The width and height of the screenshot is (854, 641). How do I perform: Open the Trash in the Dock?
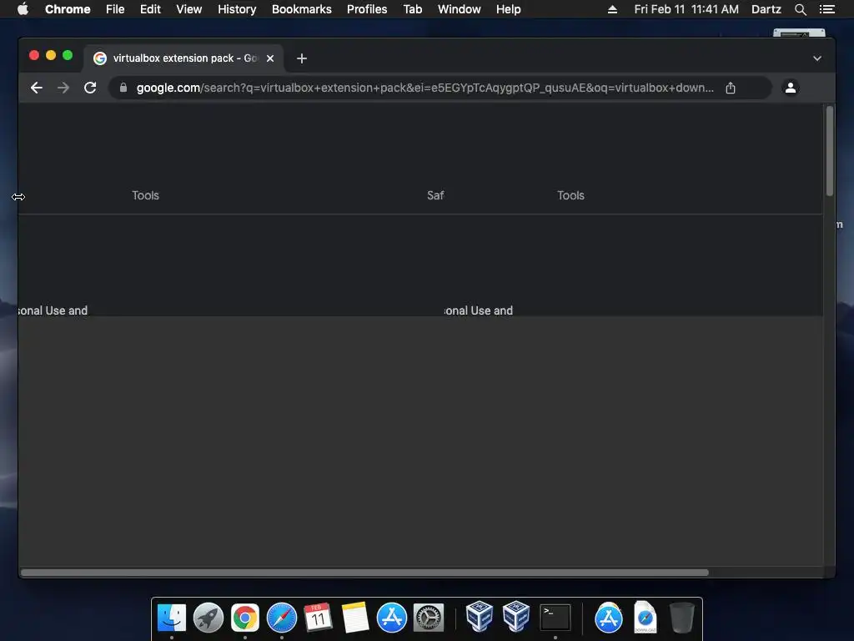coord(681,618)
